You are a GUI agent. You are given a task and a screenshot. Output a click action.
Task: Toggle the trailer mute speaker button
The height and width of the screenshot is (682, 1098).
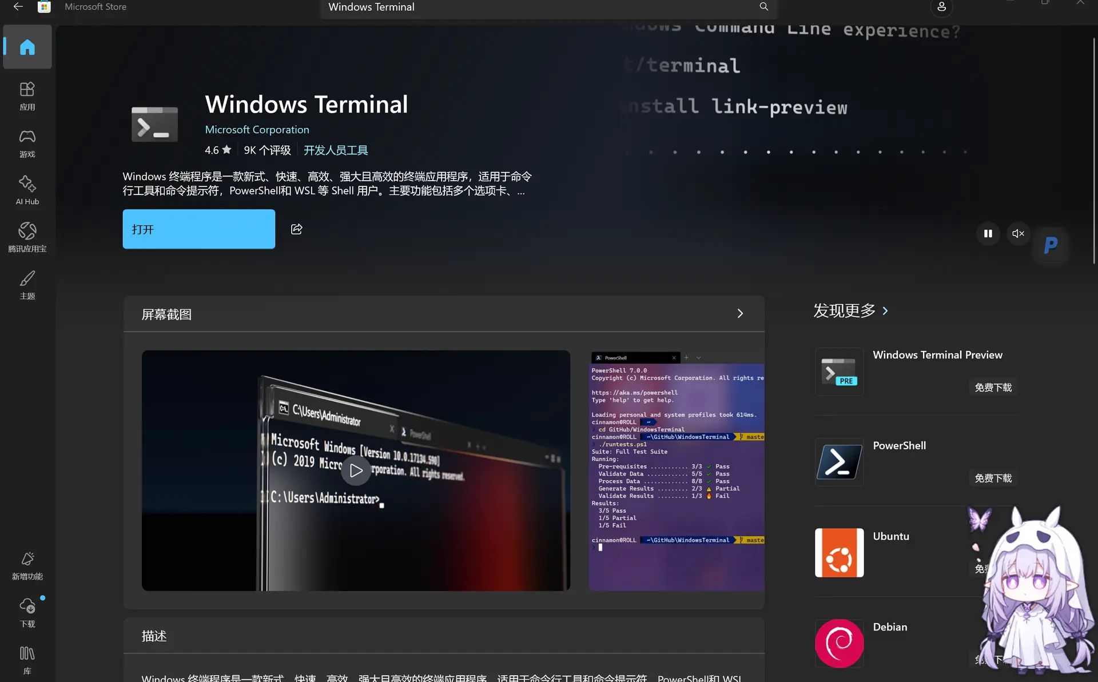1018,233
